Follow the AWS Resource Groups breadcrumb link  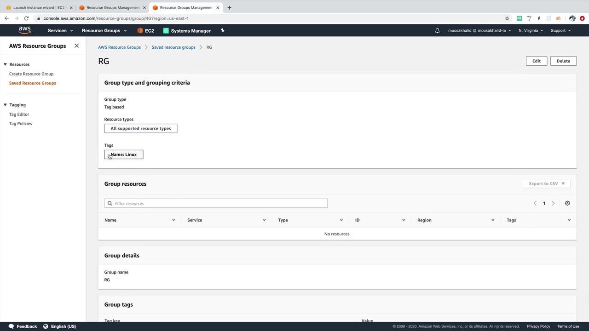(119, 47)
